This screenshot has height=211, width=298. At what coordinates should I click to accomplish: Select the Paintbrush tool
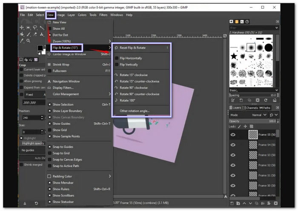click(x=29, y=34)
